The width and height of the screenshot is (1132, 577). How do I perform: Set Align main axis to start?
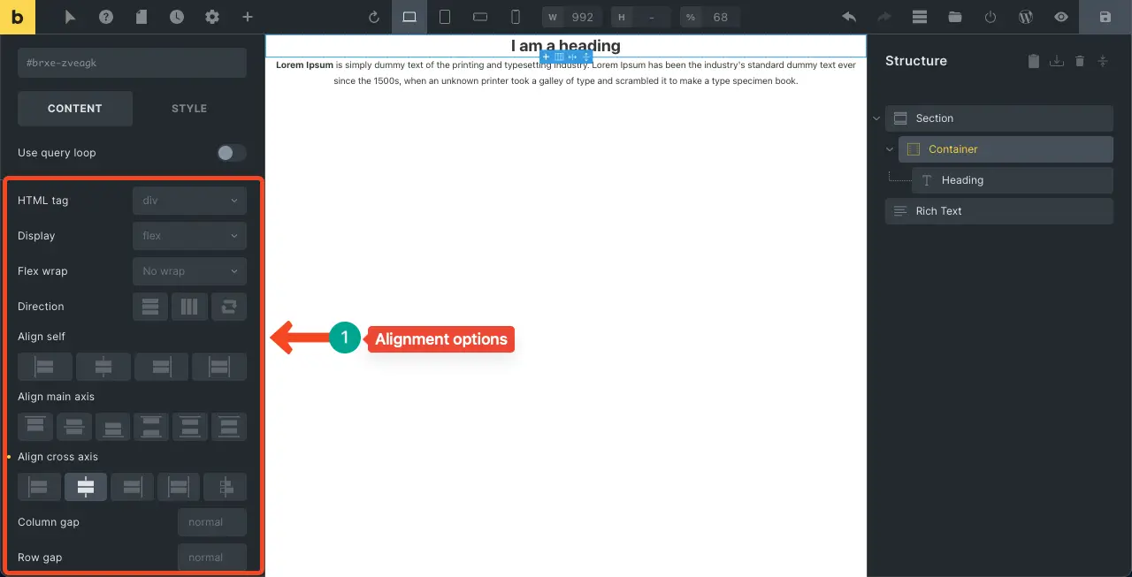click(35, 427)
